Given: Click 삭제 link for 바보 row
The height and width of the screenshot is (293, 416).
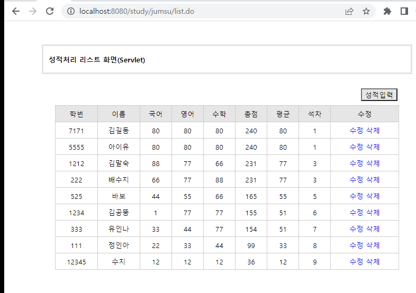Looking at the screenshot, I should point(373,196).
